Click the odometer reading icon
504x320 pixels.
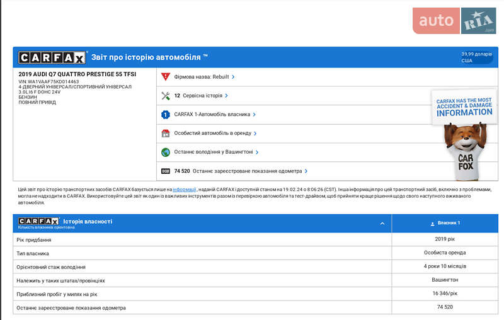point(166,171)
